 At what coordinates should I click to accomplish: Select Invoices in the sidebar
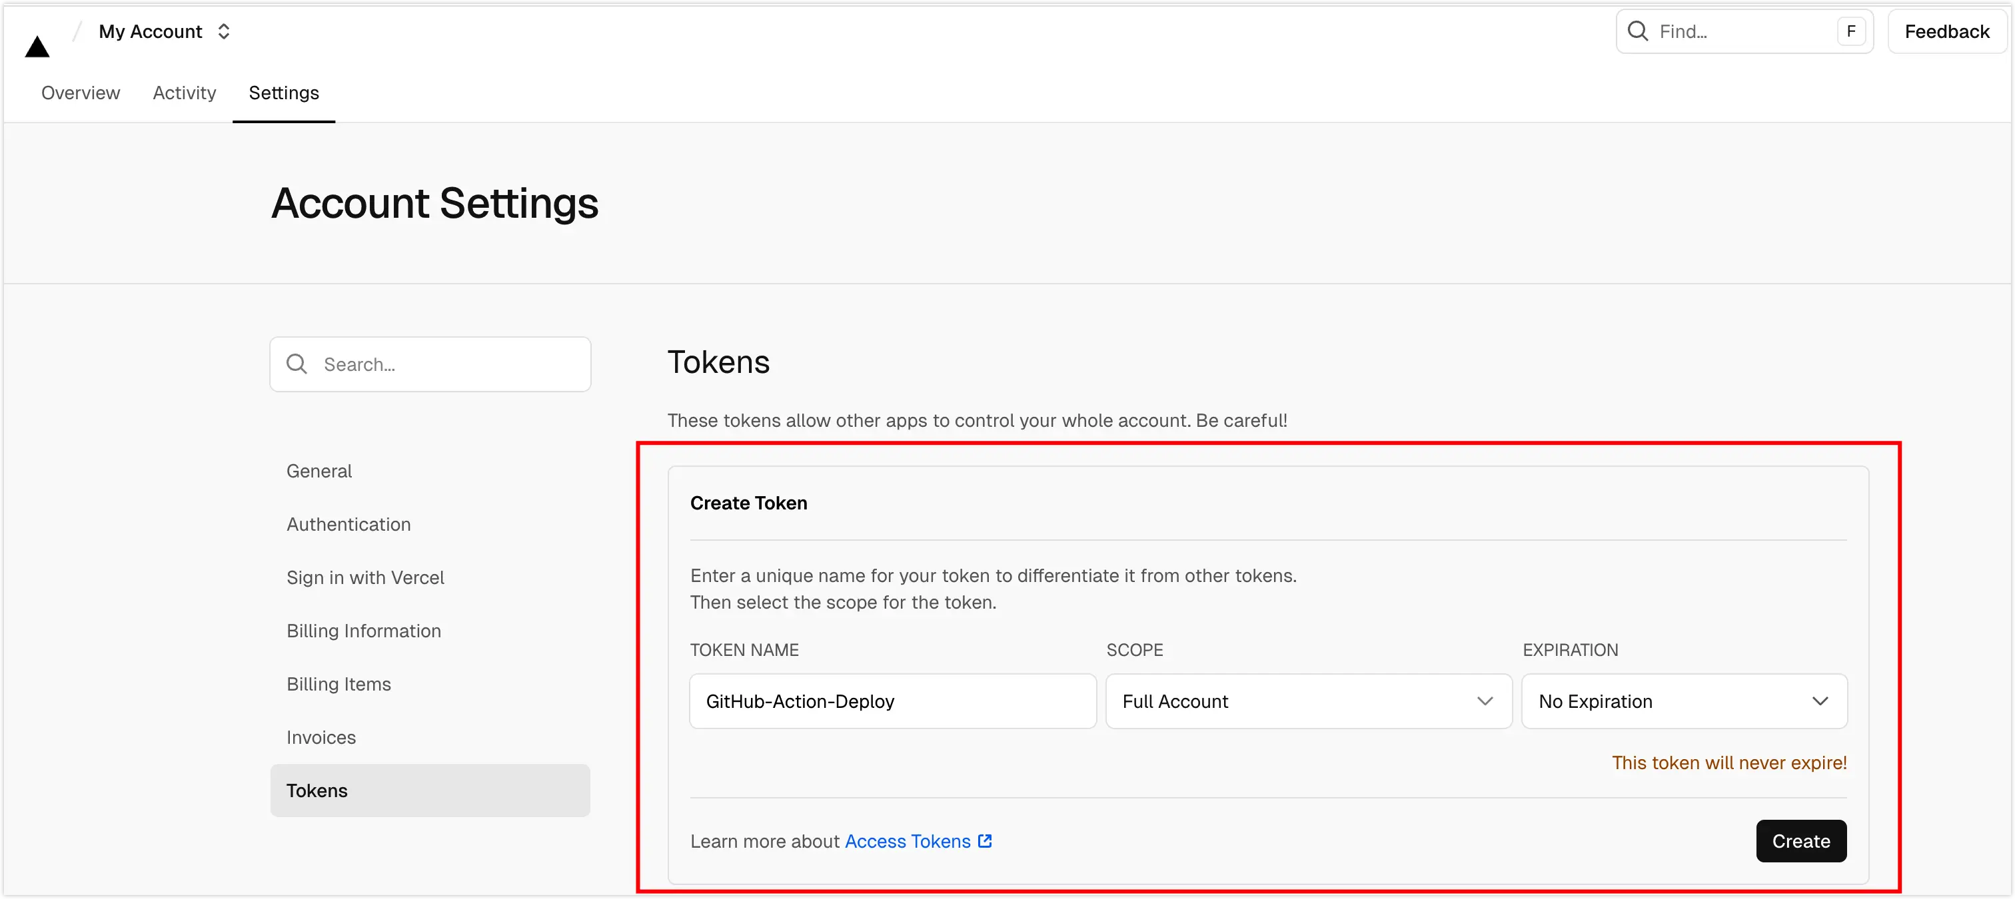click(321, 737)
